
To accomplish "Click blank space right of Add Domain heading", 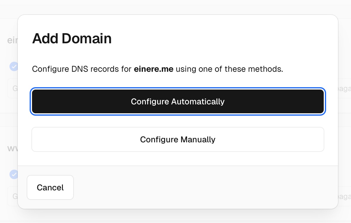I will (222, 39).
